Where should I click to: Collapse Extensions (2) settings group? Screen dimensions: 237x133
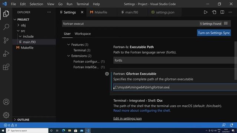69,56
